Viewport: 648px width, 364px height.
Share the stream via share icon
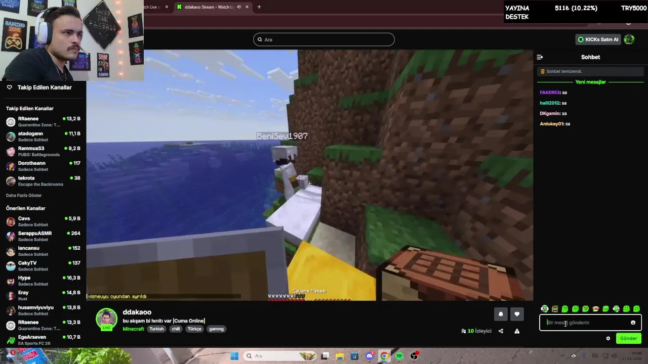(x=501, y=331)
